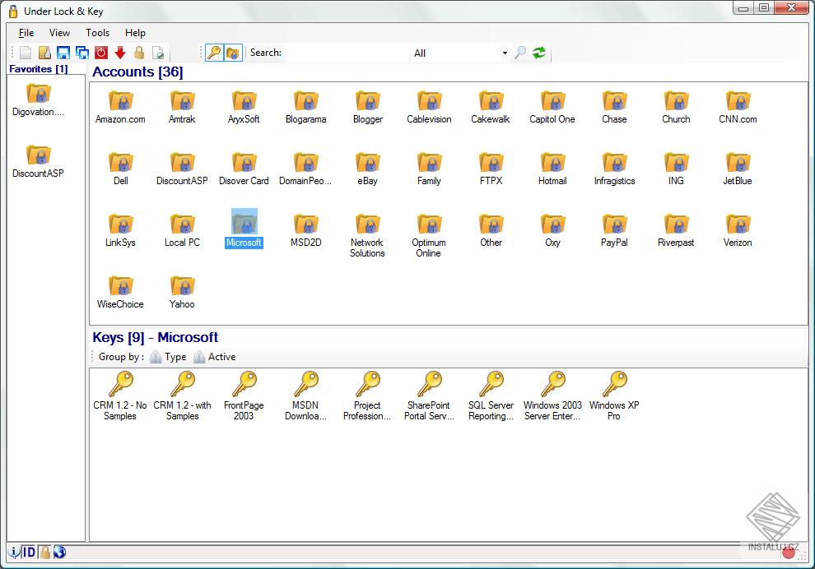Click the red down arrow icon

[x=120, y=53]
